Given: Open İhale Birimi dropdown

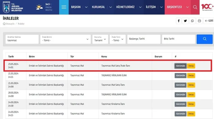Looking at the screenshot, I should coord(65,39).
